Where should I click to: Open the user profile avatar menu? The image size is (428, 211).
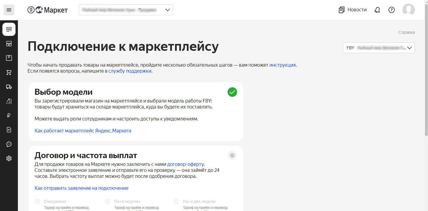[x=408, y=10]
